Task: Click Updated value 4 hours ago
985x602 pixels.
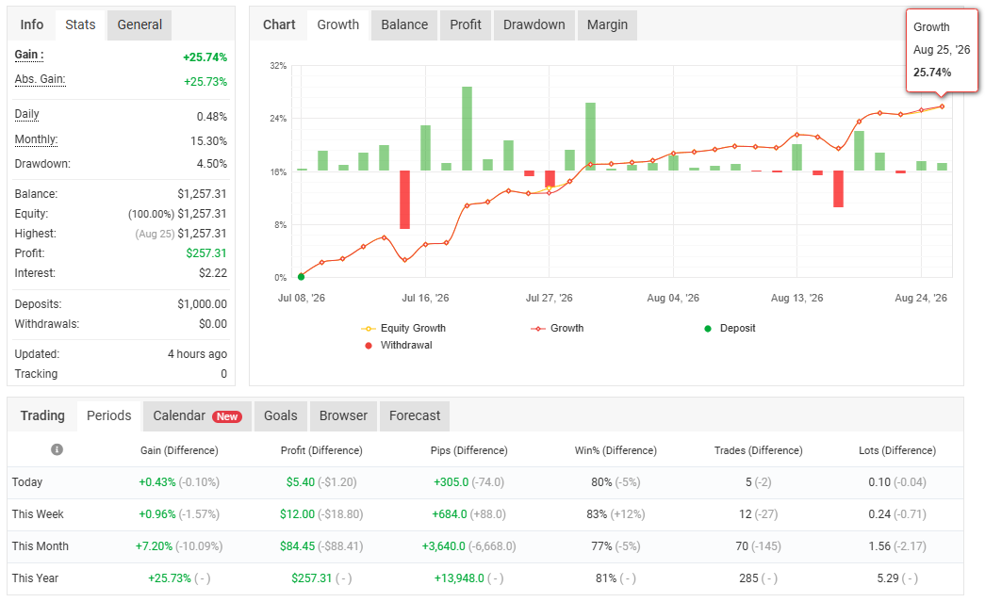Action: pos(197,354)
